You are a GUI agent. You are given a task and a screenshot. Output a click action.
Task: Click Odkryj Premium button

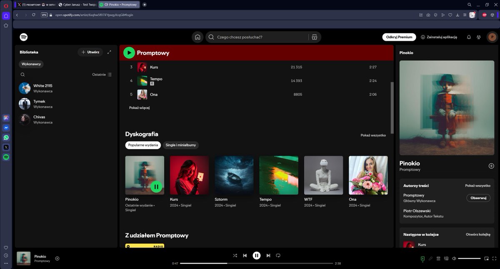click(399, 37)
